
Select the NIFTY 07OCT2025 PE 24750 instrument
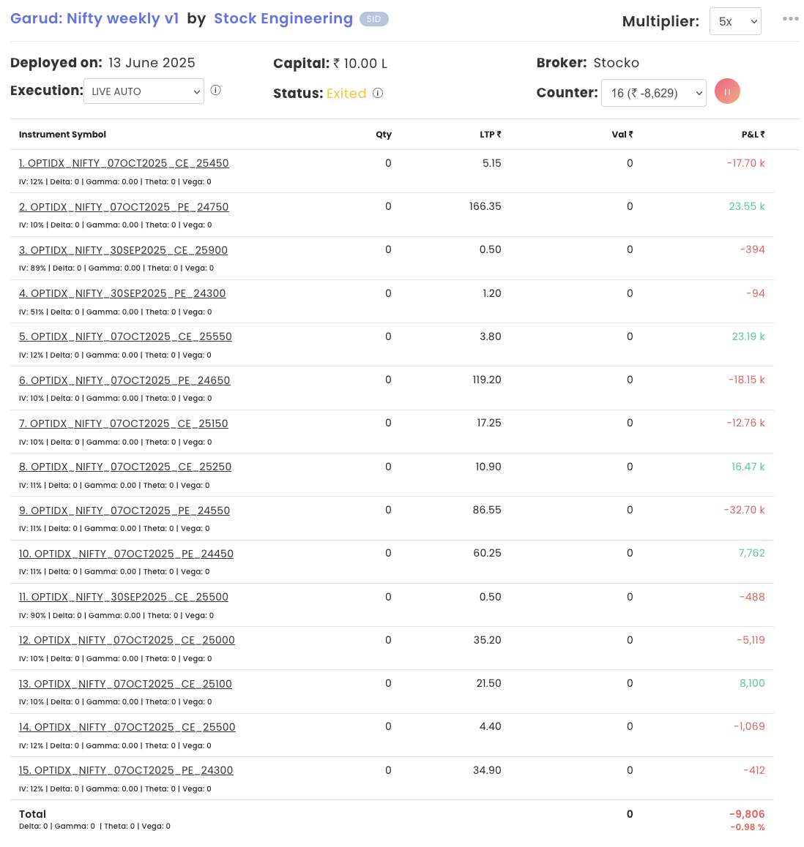click(x=124, y=207)
